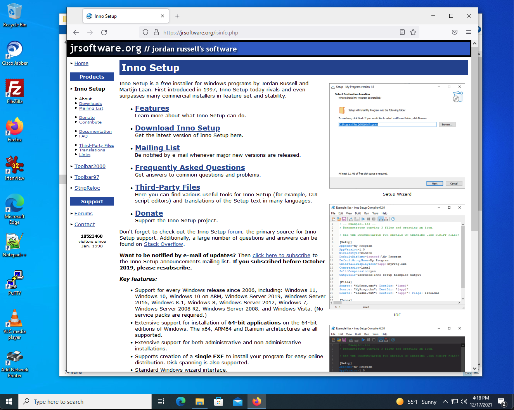The image size is (514, 410).
Task: Open Toolbar2000 product link in sidebar
Action: pos(90,166)
